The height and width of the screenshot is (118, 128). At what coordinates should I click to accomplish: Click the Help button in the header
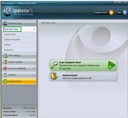(x=122, y=13)
